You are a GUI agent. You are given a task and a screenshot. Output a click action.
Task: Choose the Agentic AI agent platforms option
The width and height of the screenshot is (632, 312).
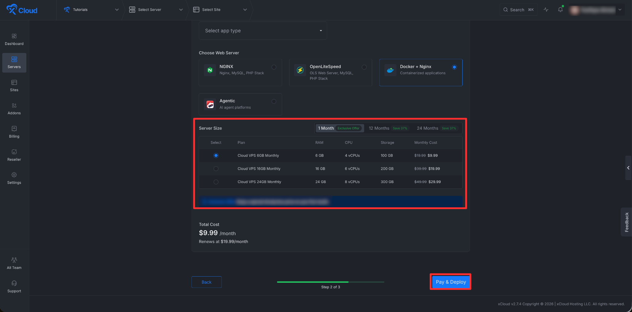(240, 104)
